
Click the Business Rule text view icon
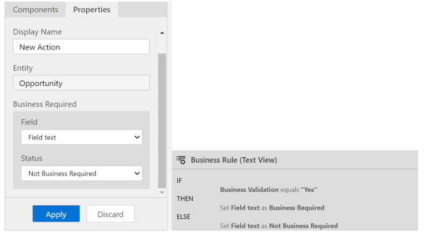pyautogui.click(x=181, y=160)
